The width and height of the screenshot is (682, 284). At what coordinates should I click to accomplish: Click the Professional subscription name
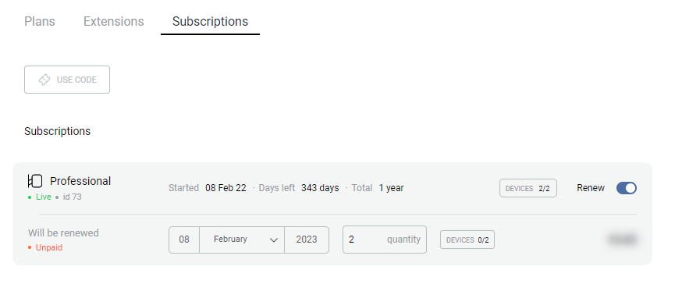[80, 181]
